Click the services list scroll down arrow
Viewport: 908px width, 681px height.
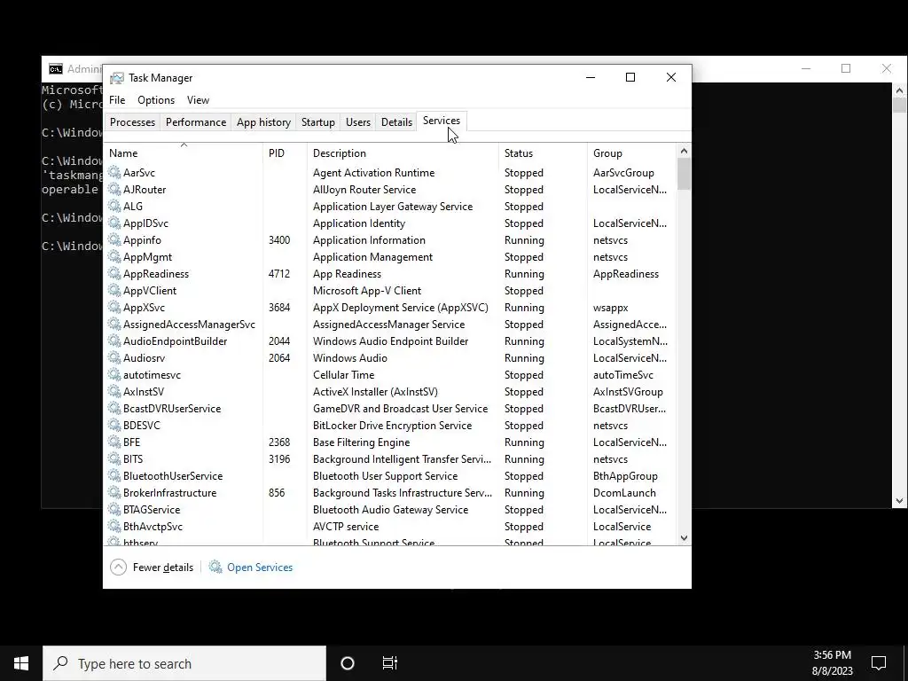tap(684, 538)
